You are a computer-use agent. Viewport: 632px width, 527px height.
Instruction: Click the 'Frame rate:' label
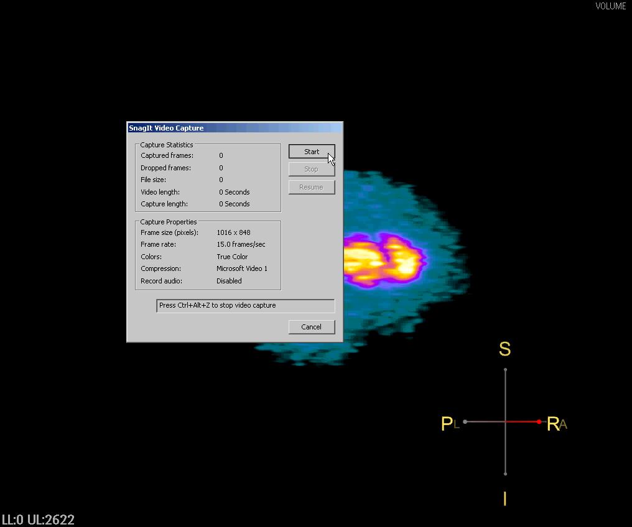[x=158, y=244]
